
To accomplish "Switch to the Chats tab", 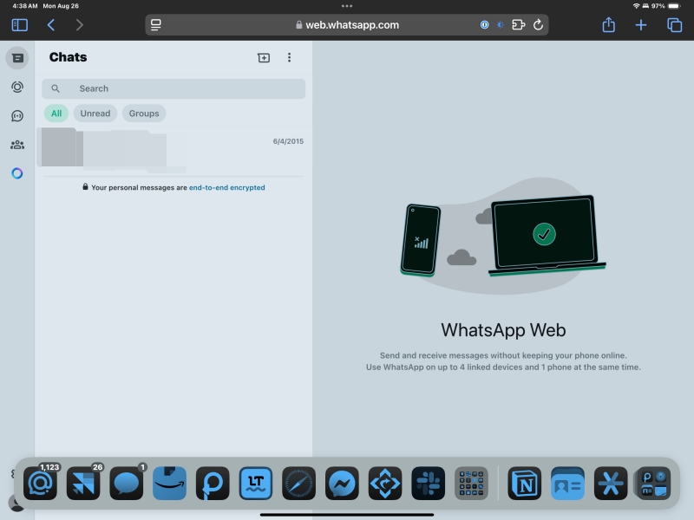I will (17, 57).
